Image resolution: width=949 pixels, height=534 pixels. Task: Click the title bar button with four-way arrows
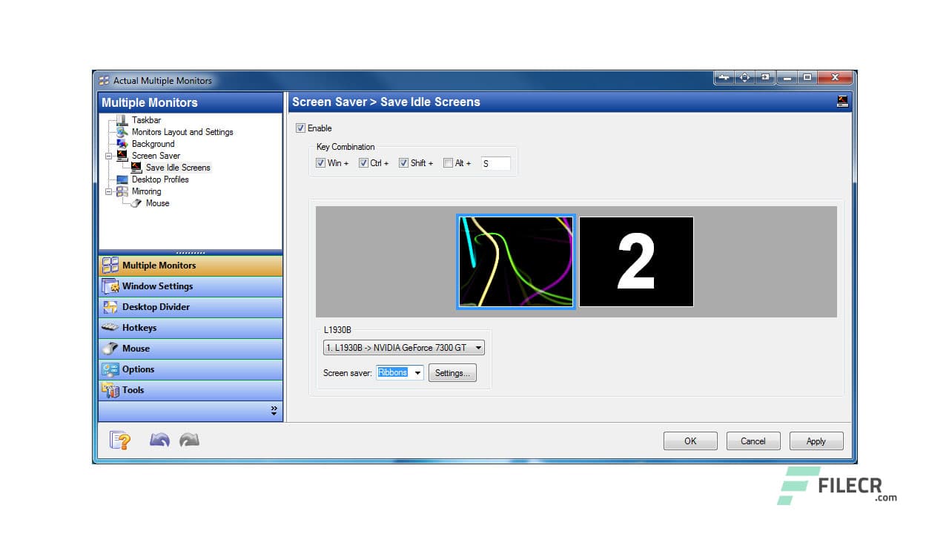[x=744, y=77]
